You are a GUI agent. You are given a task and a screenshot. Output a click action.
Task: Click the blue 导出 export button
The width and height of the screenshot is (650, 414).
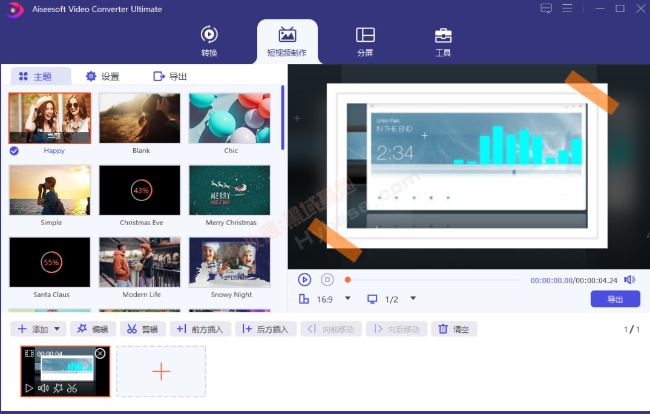[x=615, y=299]
